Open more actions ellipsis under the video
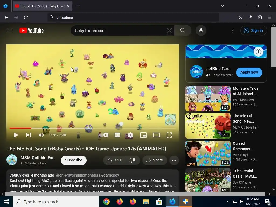The height and width of the screenshot is (207, 276). [174, 160]
